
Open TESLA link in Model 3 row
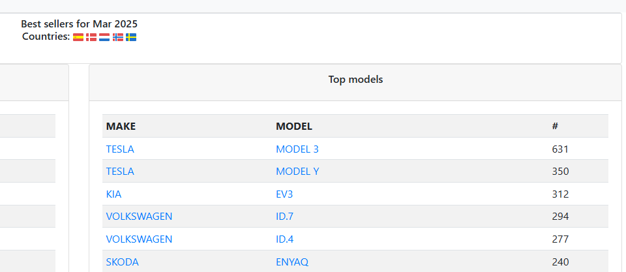tap(120, 149)
